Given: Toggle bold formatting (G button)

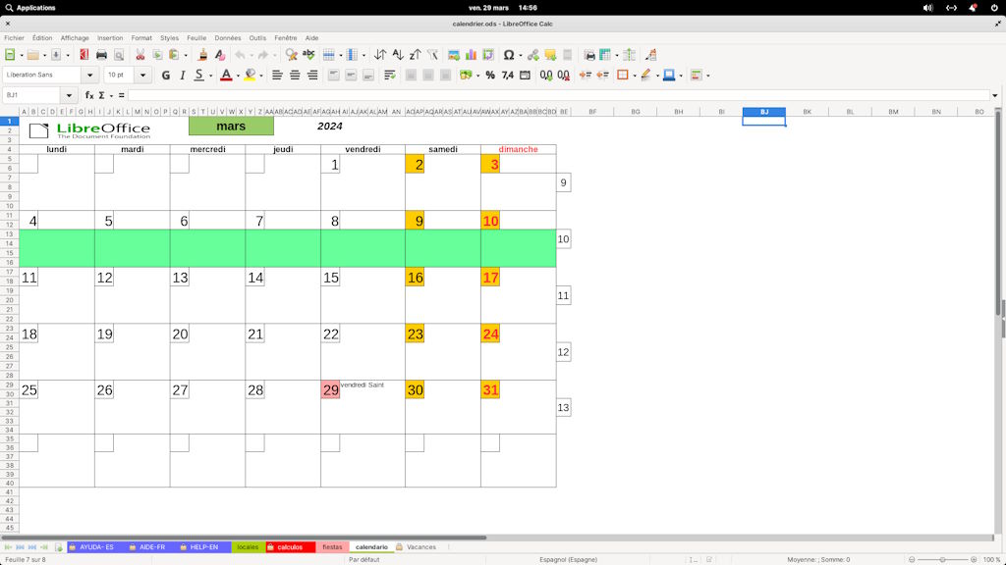Looking at the screenshot, I should click(165, 75).
